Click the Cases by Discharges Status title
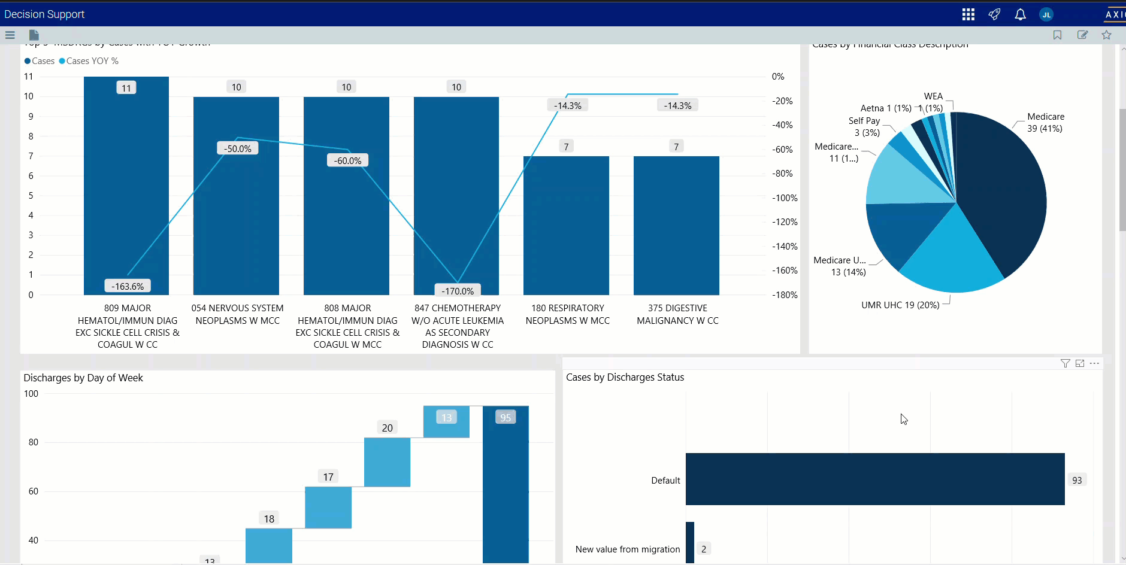 625,377
